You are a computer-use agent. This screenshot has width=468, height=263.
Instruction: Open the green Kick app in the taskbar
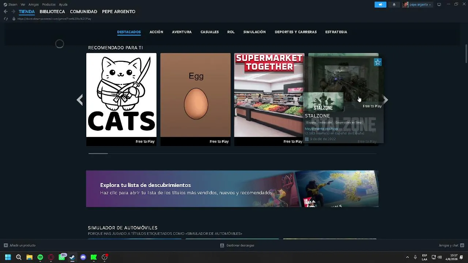pyautogui.click(x=94, y=257)
